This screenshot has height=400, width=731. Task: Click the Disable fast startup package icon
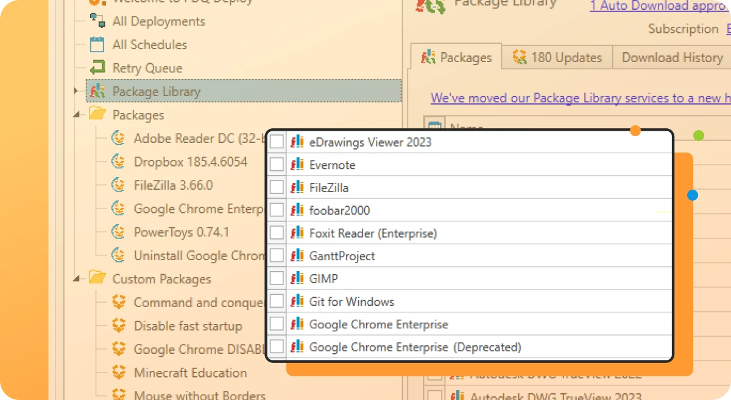tap(118, 326)
